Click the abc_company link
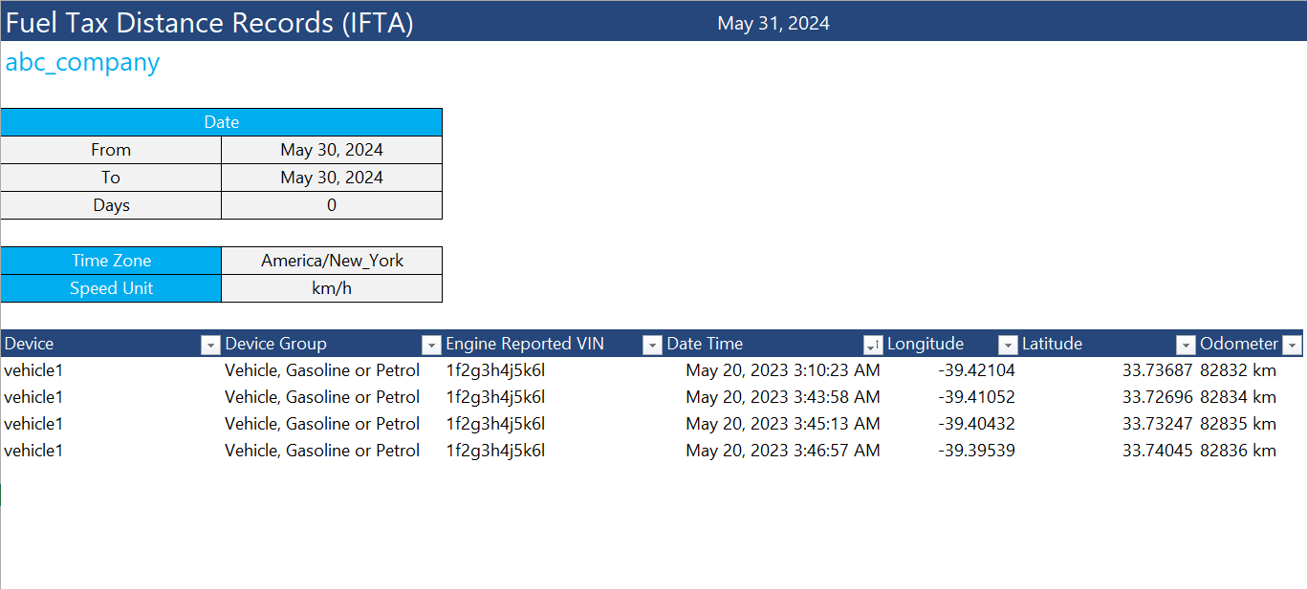 coord(82,61)
